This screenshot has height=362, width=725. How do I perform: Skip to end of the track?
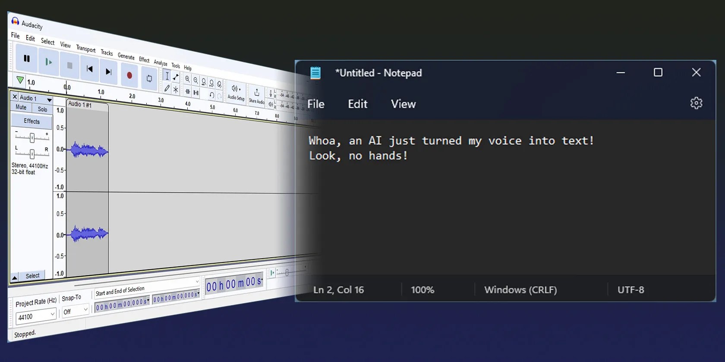109,72
